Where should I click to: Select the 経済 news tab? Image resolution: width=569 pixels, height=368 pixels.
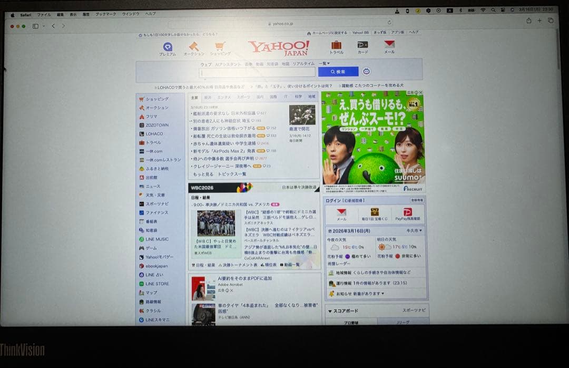(208, 98)
